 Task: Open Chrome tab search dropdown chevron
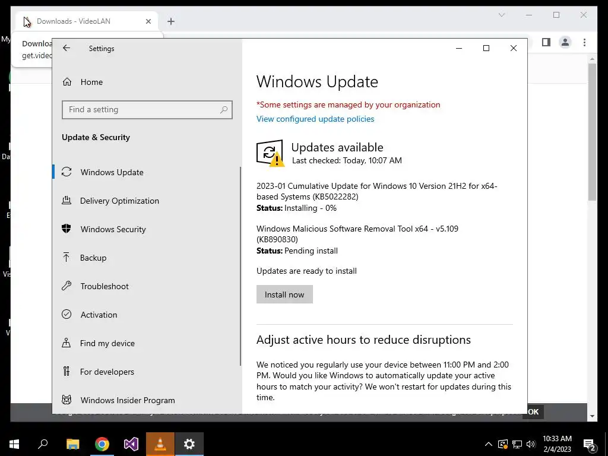[x=501, y=15]
